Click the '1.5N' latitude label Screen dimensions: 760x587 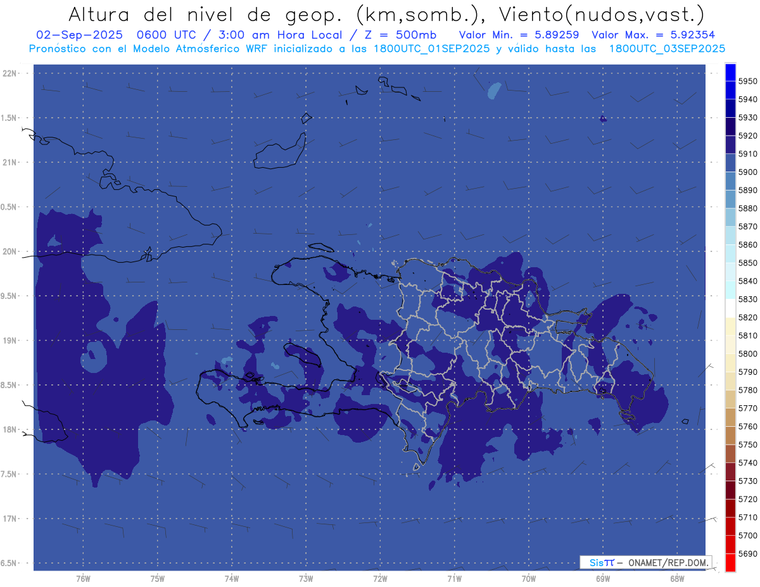(x=9, y=118)
